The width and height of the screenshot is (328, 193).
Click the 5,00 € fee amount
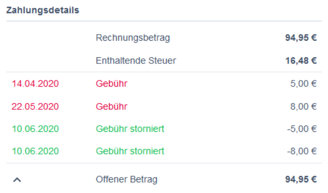[304, 84]
